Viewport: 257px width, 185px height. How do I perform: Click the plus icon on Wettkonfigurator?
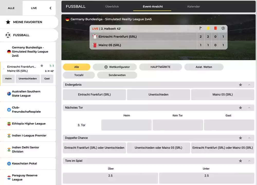tap(106, 67)
